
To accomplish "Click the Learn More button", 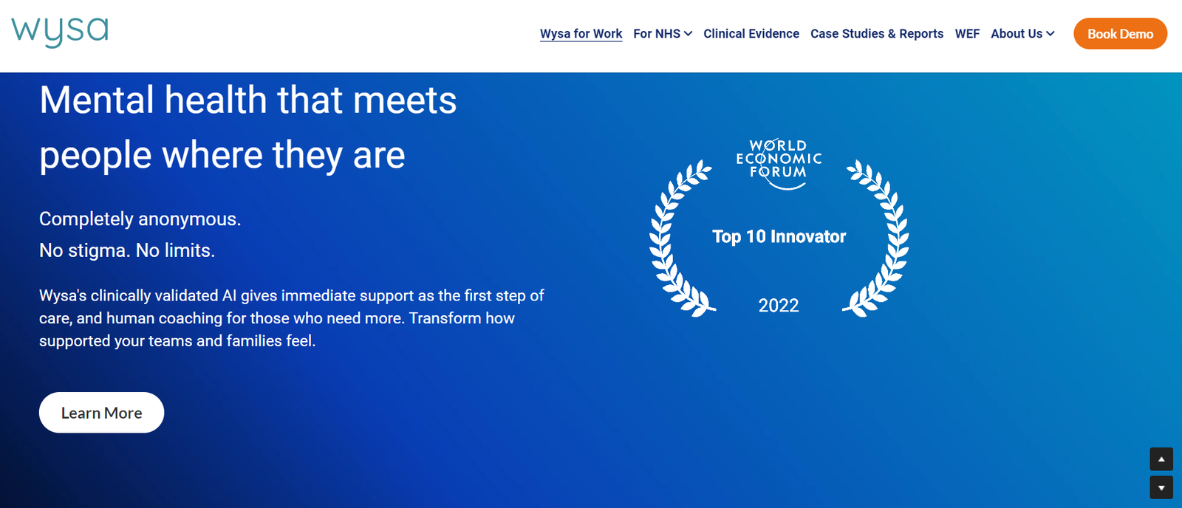I will (x=101, y=413).
